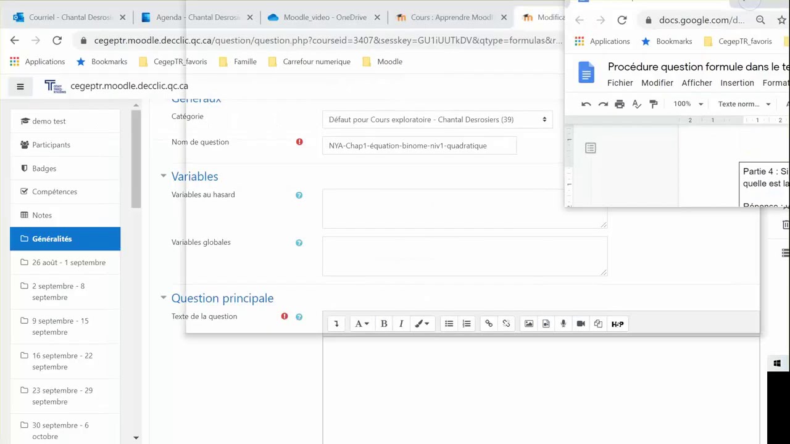Open the Catégorie dropdown
Viewport: 790px width, 444px height.
click(x=438, y=120)
